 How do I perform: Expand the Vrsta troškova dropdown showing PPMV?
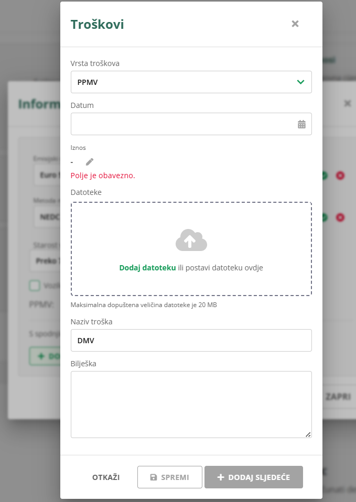[191, 82]
